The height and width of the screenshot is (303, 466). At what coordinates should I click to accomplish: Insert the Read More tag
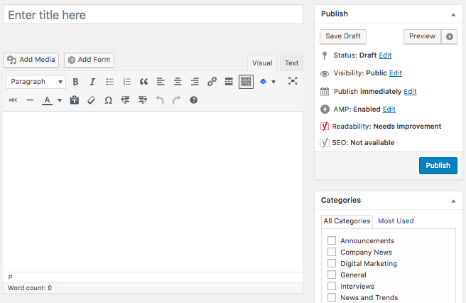[x=229, y=82]
